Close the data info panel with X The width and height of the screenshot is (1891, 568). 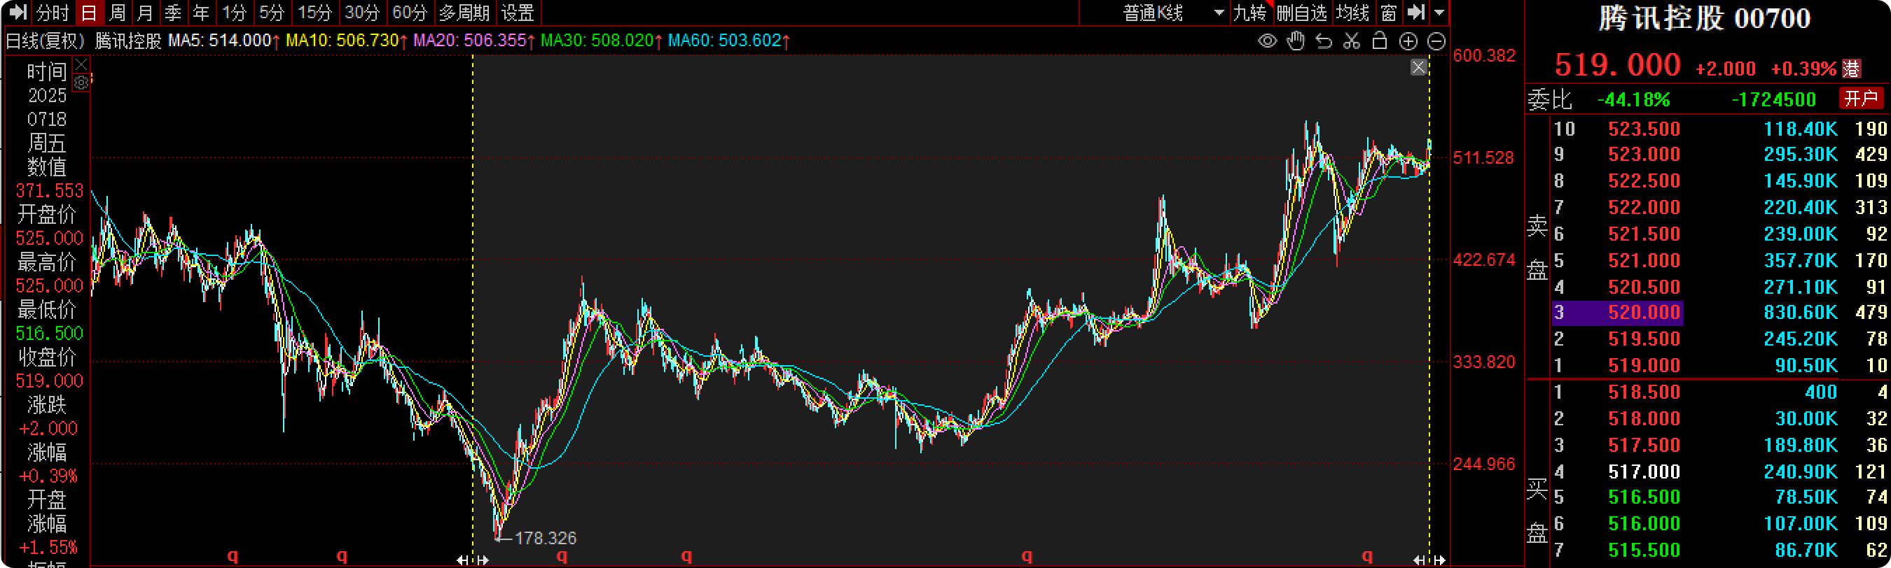[x=81, y=65]
